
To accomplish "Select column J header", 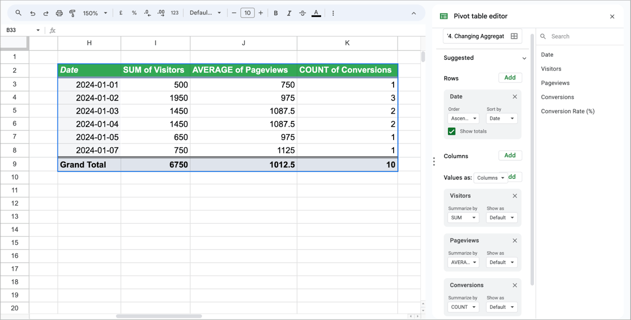I will (x=243, y=43).
